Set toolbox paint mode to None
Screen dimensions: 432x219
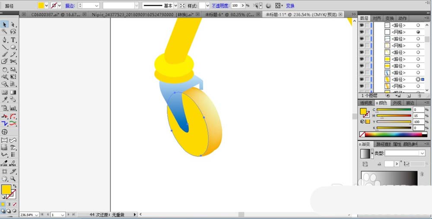coord(15,204)
